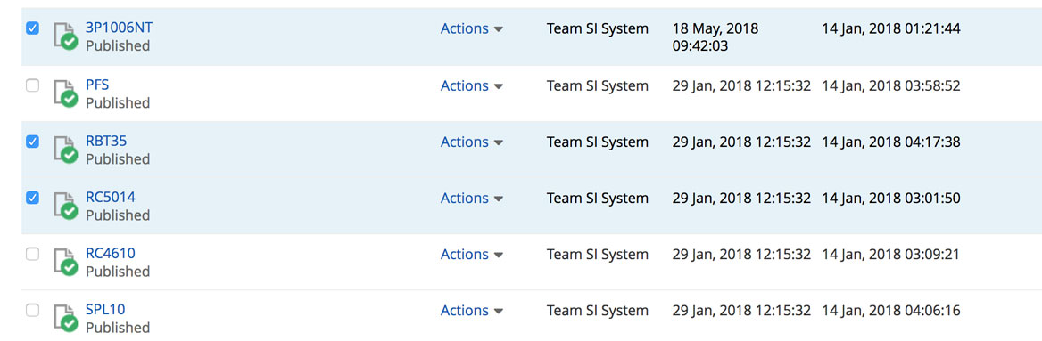Image resolution: width=1042 pixels, height=341 pixels.
Task: Click the published document icon for 3P1006NT
Action: click(66, 37)
